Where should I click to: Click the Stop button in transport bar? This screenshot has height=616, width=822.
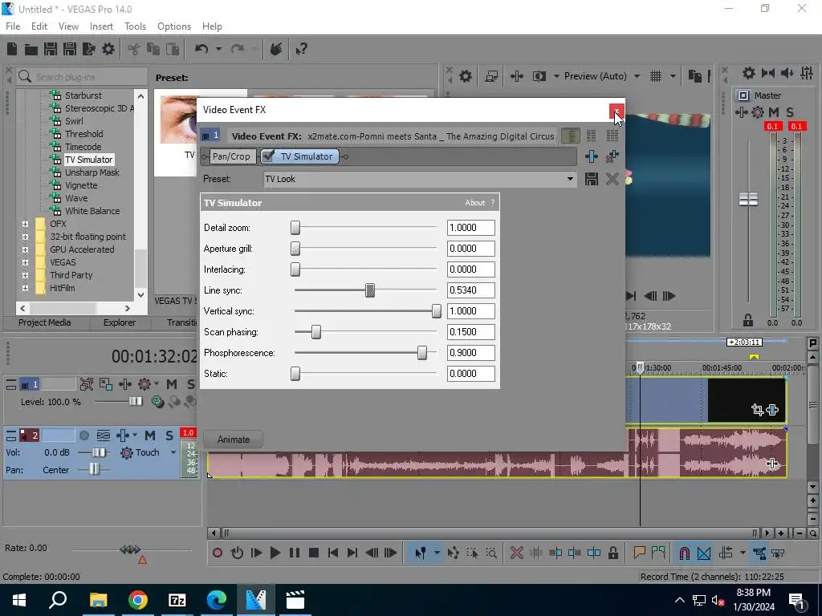(314, 553)
